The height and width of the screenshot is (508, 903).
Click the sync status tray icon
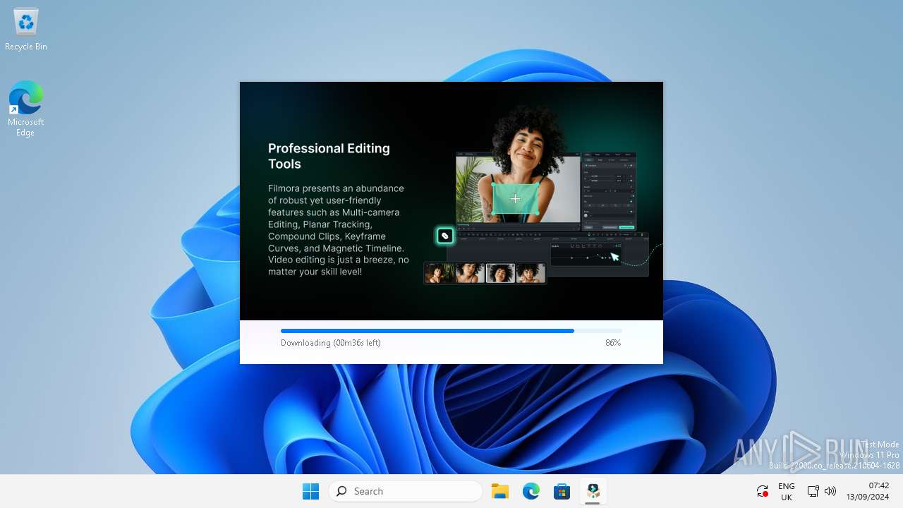(762, 491)
